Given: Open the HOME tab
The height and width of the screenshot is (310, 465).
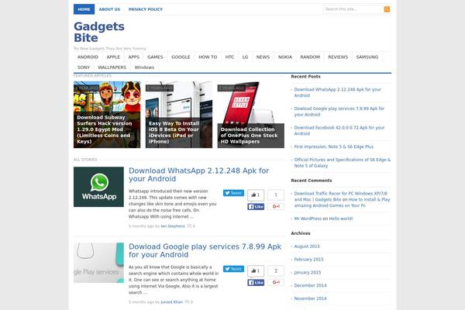Looking at the screenshot, I should point(84,9).
